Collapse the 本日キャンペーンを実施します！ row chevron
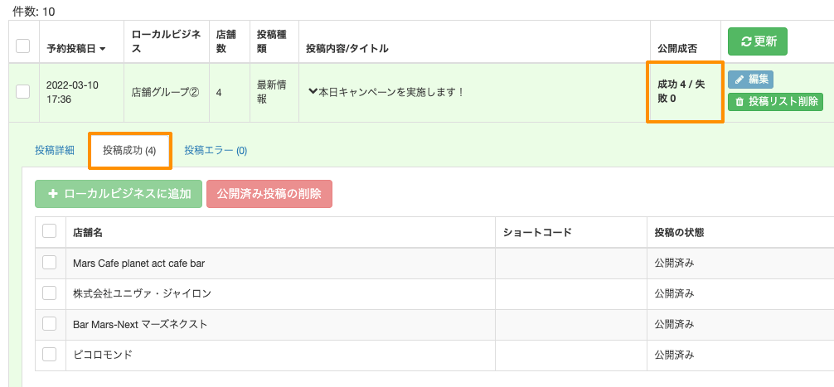 click(x=313, y=92)
